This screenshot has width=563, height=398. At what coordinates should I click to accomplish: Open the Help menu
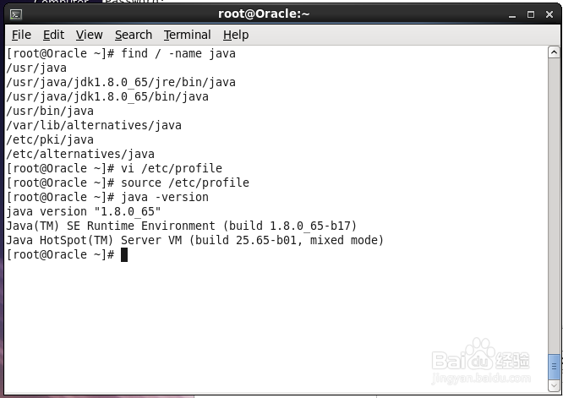[236, 35]
